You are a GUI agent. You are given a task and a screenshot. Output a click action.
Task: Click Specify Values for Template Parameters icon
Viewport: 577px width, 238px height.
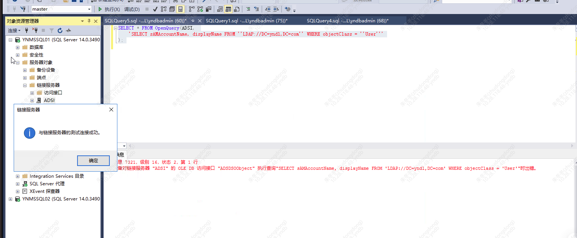point(288,9)
